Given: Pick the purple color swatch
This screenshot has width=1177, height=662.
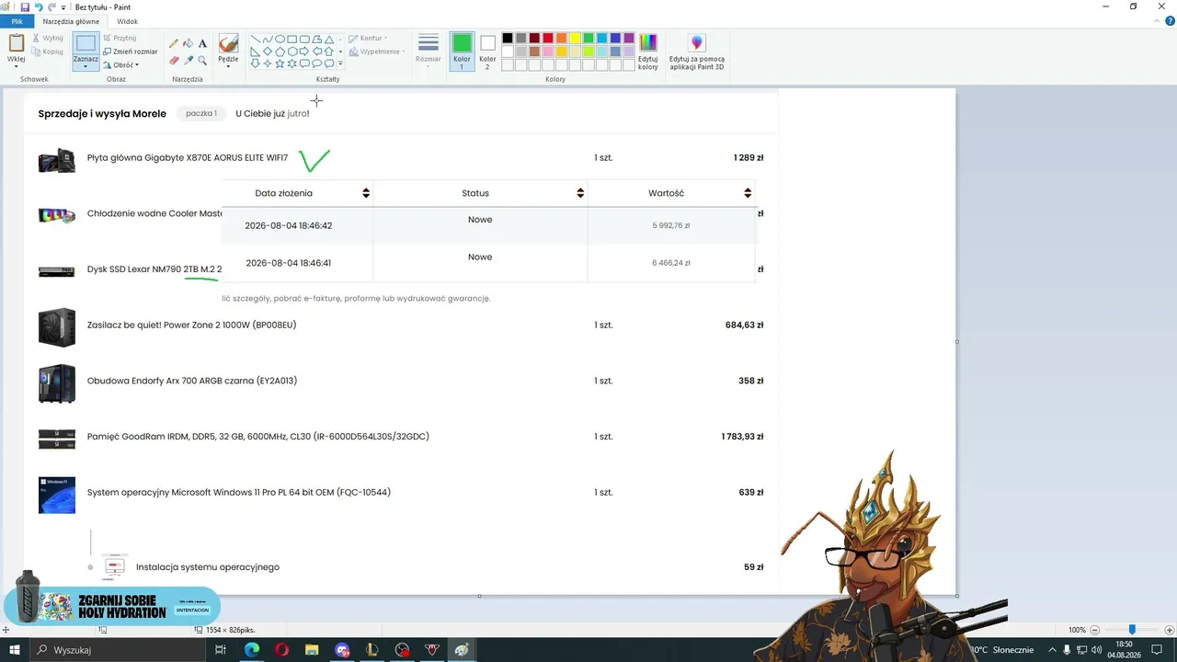Looking at the screenshot, I should 629,38.
